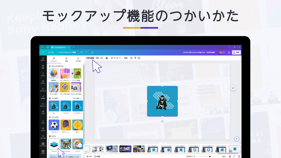Check cloud save status icon

pyautogui.click(x=92, y=52)
